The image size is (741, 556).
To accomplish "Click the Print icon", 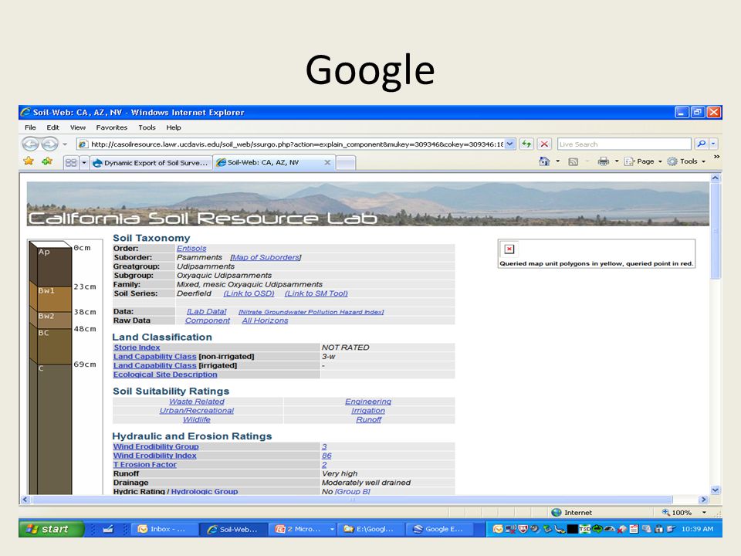I will point(604,161).
